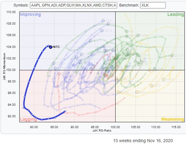
Task: Click the JdK RS-Momentum axis title
Action: tap(4, 67)
